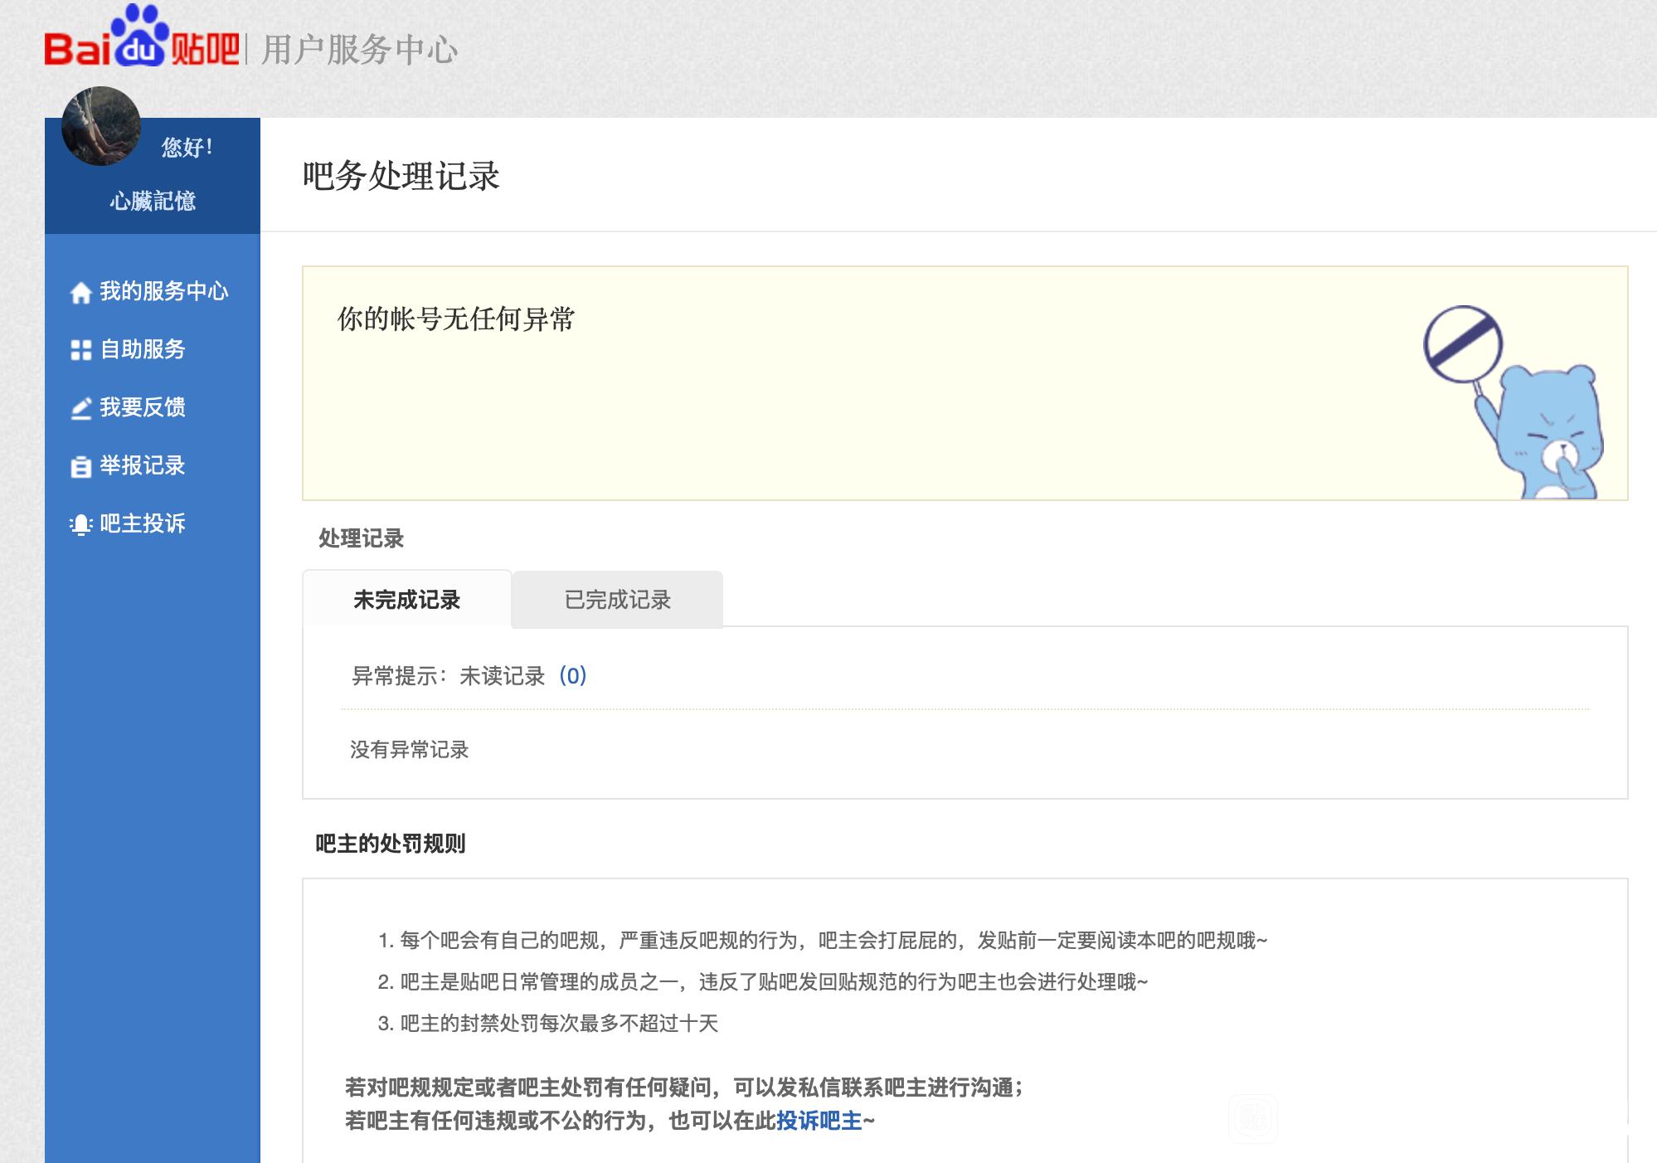
Task: Click the 用户服务中心 header title
Action: click(359, 50)
